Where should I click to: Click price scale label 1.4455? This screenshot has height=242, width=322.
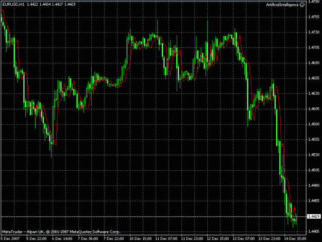[314, 201]
